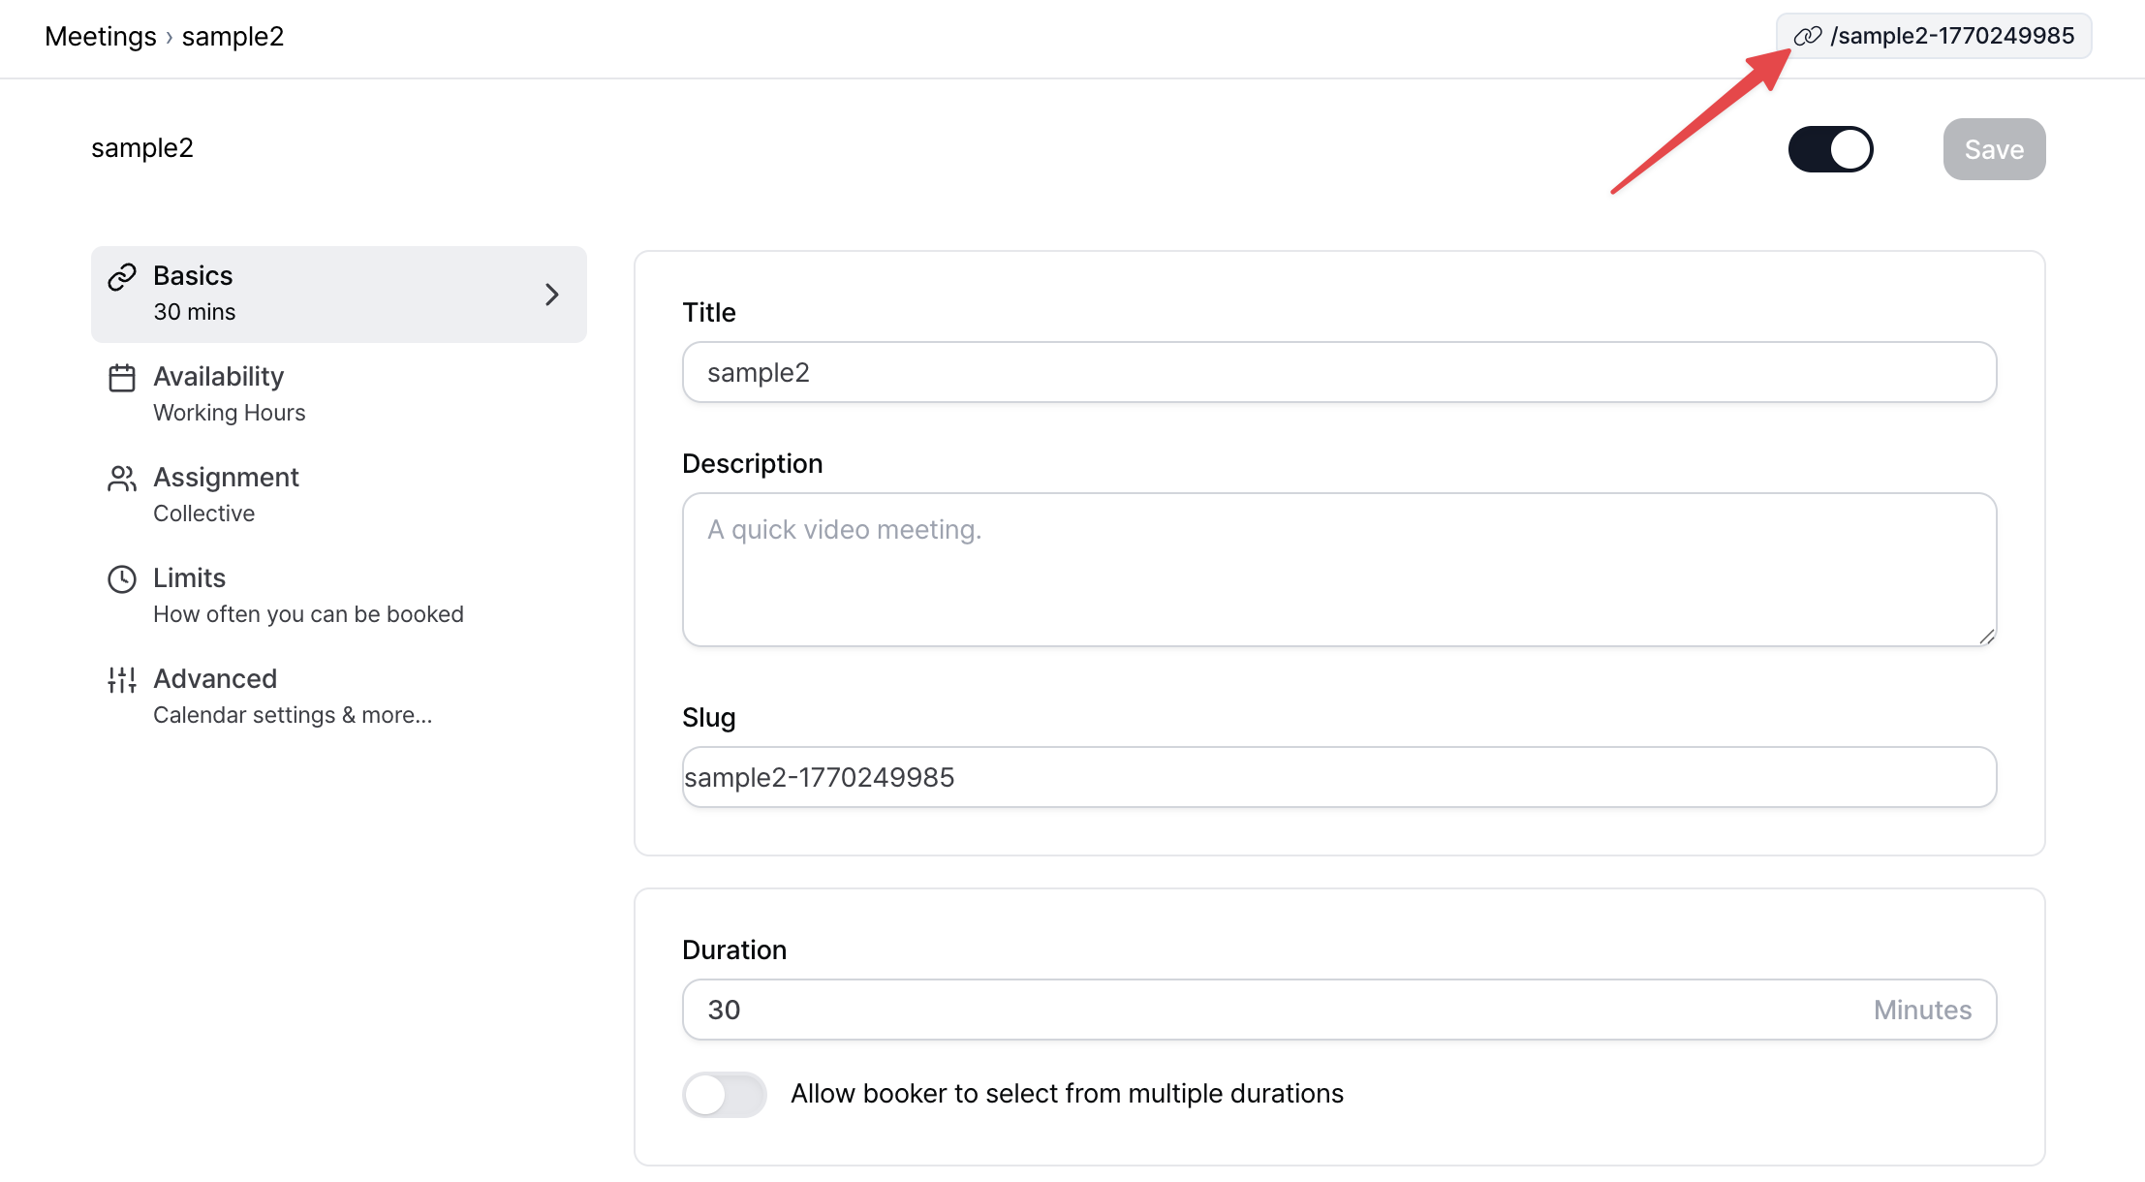Click into the Title input field
2145x1182 pixels.
1339,372
